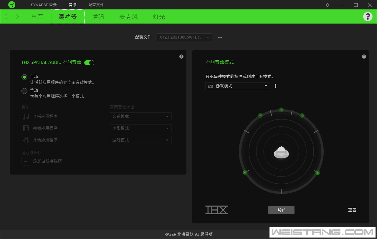Image resolution: width=377 pixels, height=239 pixels.
Task: Click the 空间音效模式 heading
Action: [x=219, y=62]
